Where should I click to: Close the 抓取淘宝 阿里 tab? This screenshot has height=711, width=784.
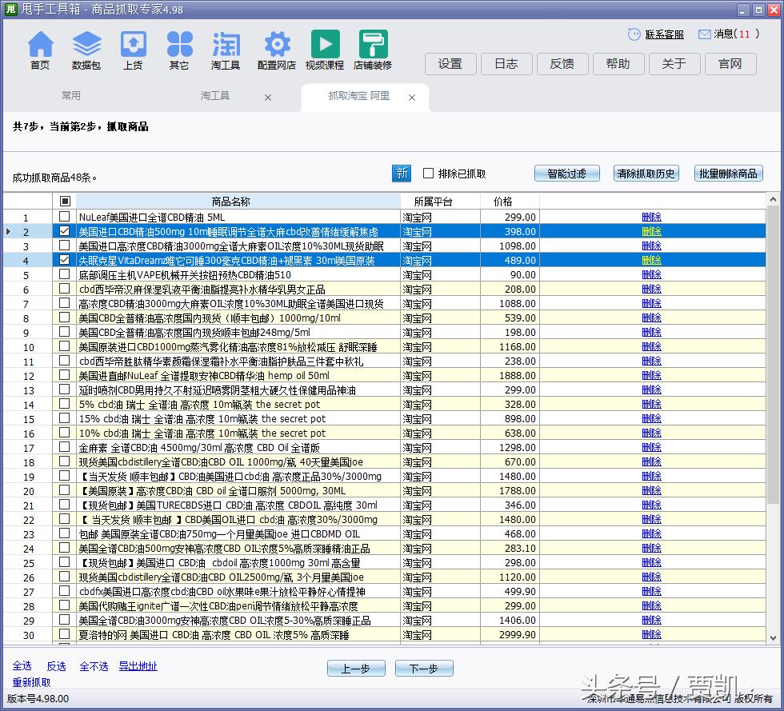[412, 98]
